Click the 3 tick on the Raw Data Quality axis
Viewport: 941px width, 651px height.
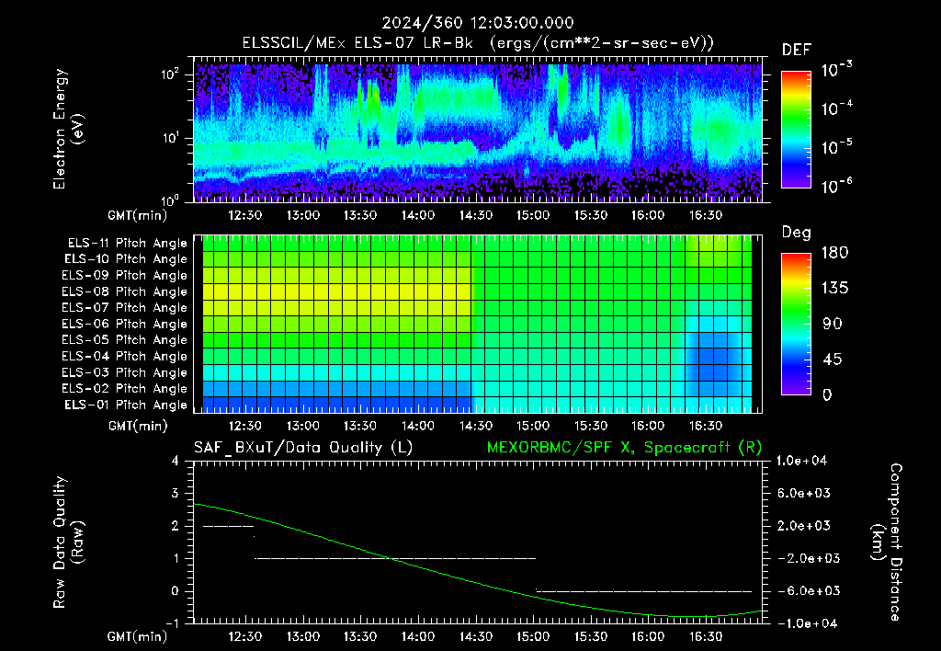(x=175, y=493)
